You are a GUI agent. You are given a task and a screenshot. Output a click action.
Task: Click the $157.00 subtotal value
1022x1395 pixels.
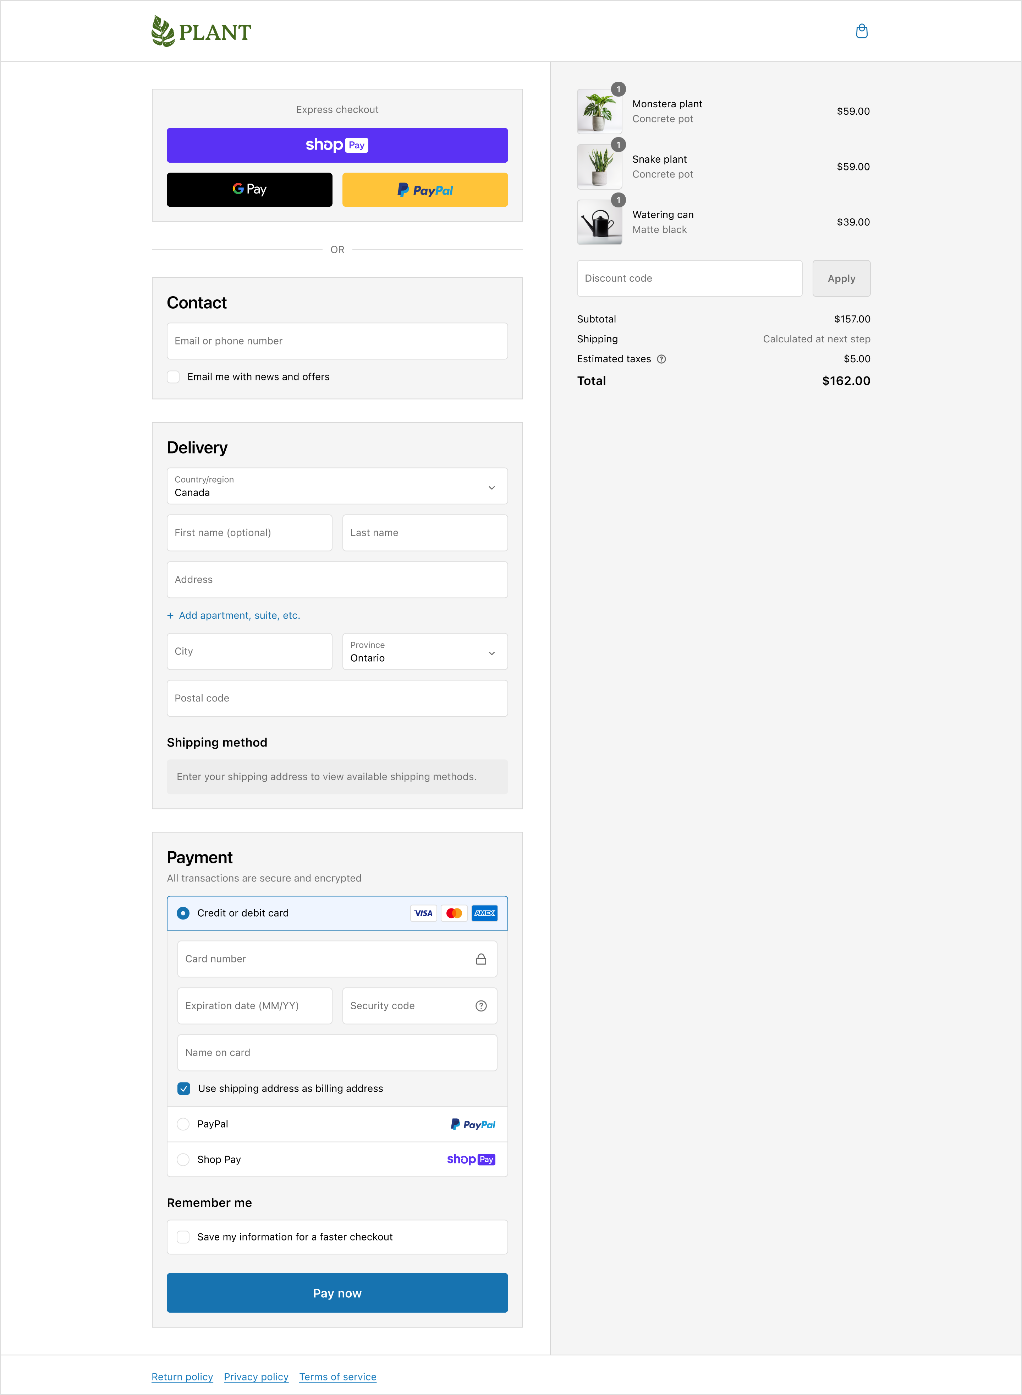point(852,320)
